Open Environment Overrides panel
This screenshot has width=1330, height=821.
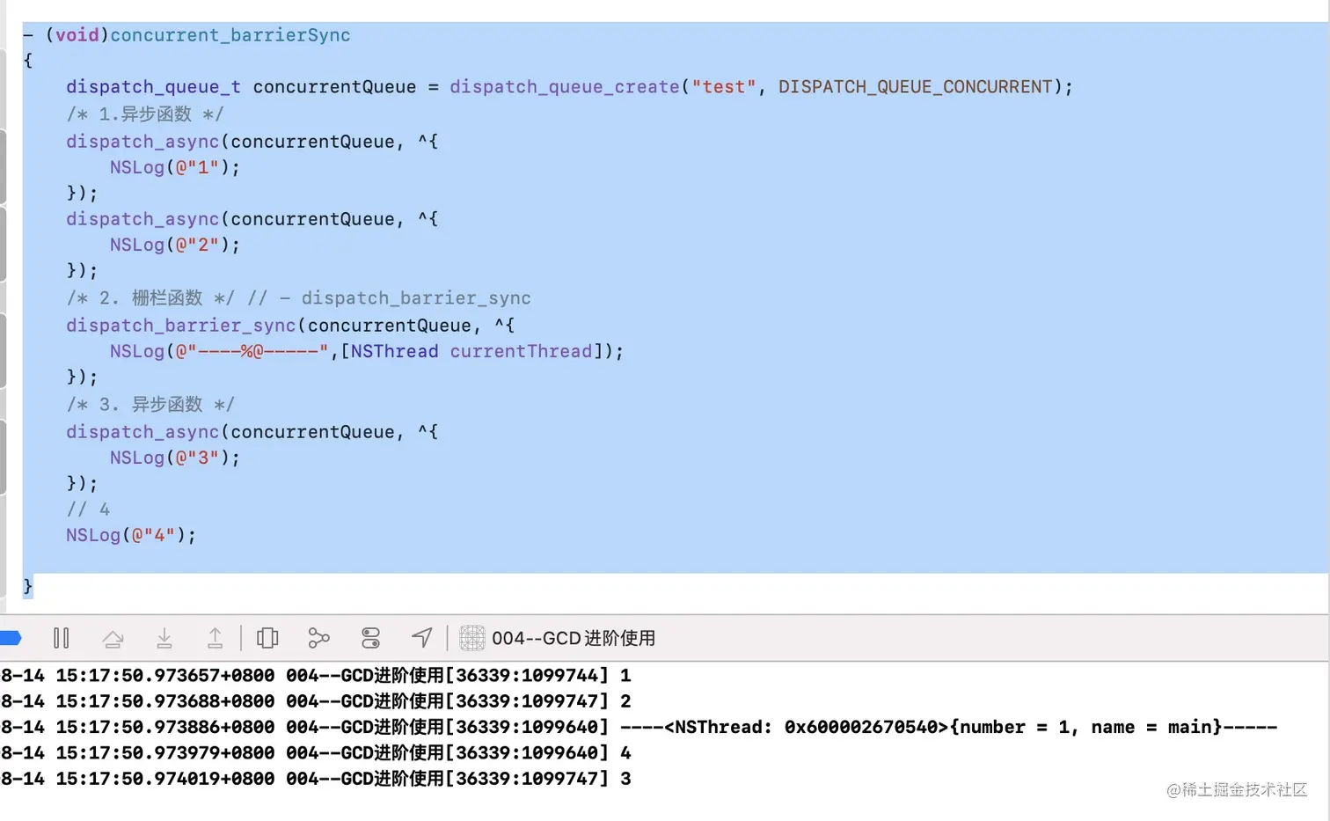369,638
